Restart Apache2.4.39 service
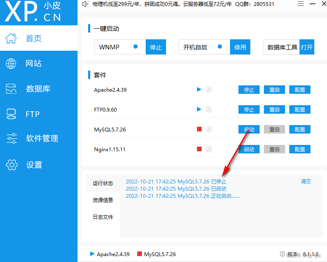327x262 pixels. click(x=274, y=90)
